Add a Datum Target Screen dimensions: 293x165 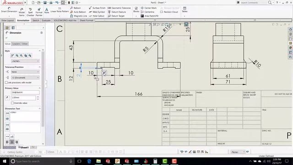click(x=116, y=16)
